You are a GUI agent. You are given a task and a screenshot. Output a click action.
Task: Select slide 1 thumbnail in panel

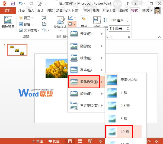click(17, 50)
